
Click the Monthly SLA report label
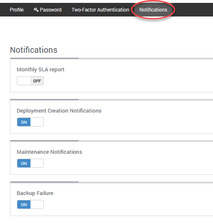point(40,70)
